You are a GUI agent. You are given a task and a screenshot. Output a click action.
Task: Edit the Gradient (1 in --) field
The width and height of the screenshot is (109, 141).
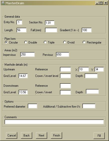coord(87,30)
